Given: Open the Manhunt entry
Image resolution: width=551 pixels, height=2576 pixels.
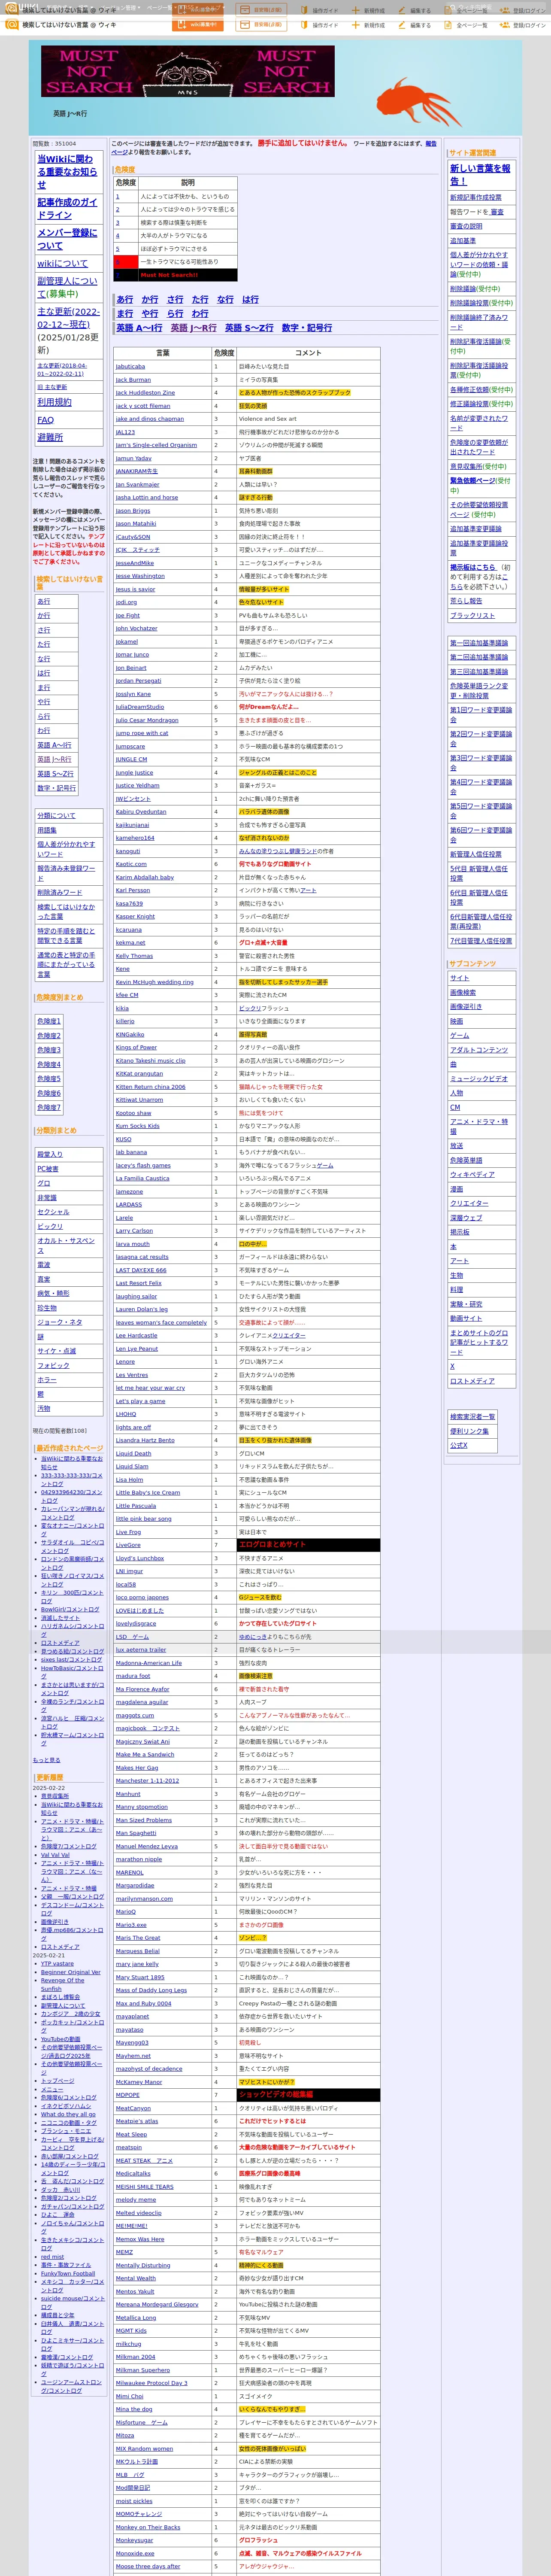Looking at the screenshot, I should [128, 1794].
